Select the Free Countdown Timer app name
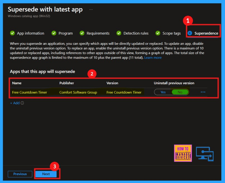Viewport: 225px width, 183px height. click(x=30, y=92)
